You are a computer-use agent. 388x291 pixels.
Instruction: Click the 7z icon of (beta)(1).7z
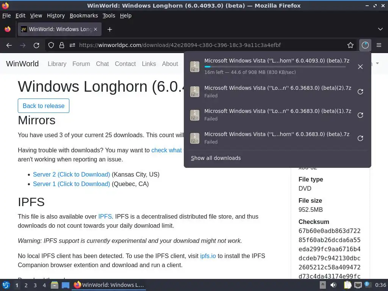[x=195, y=115]
